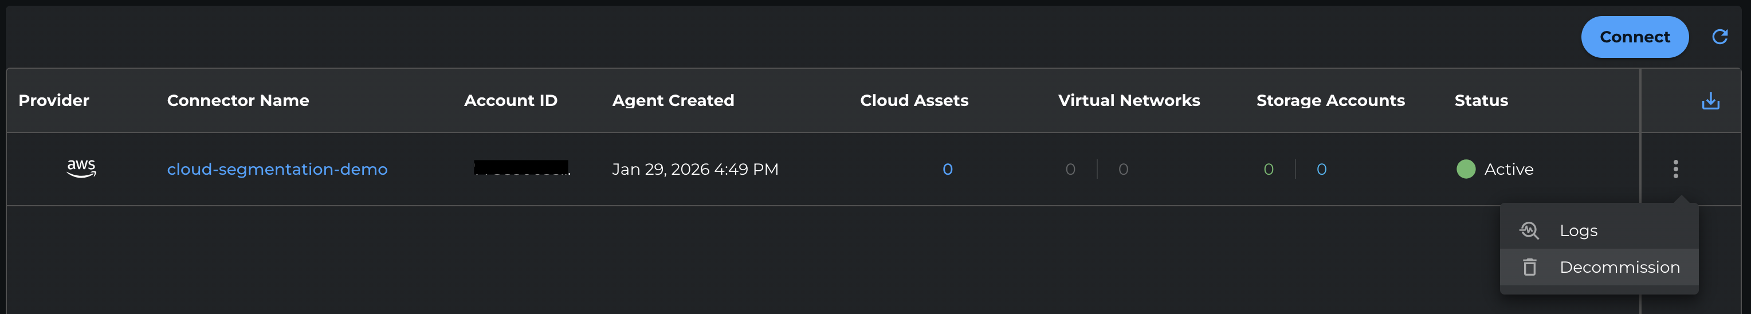Sort by the Provider column header

tap(54, 101)
